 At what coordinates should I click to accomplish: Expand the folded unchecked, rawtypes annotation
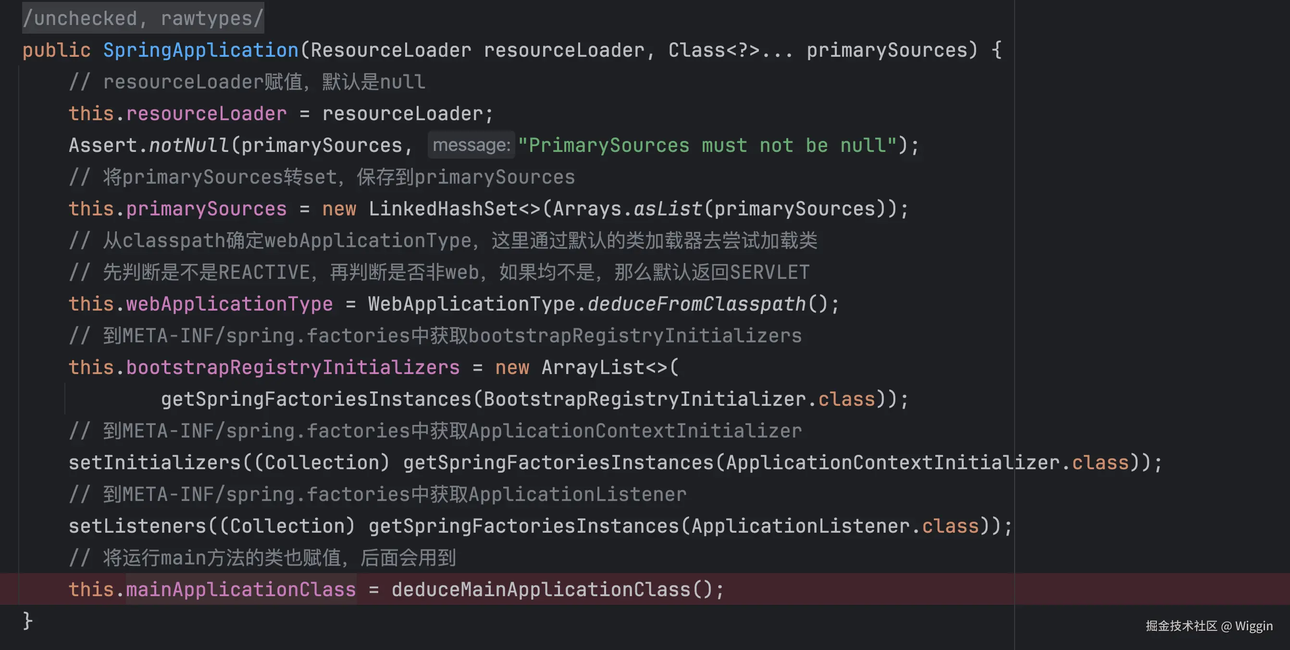pos(143,19)
